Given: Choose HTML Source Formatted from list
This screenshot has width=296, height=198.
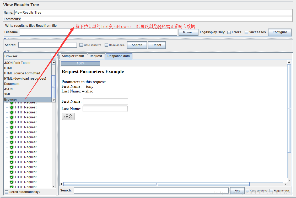Looking at the screenshot, I should coord(22,73).
